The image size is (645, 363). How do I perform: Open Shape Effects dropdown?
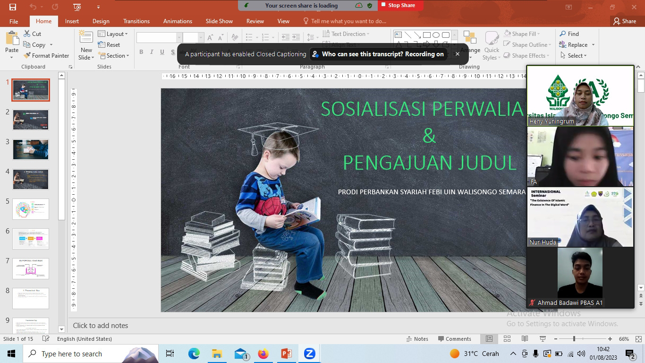[526, 56]
